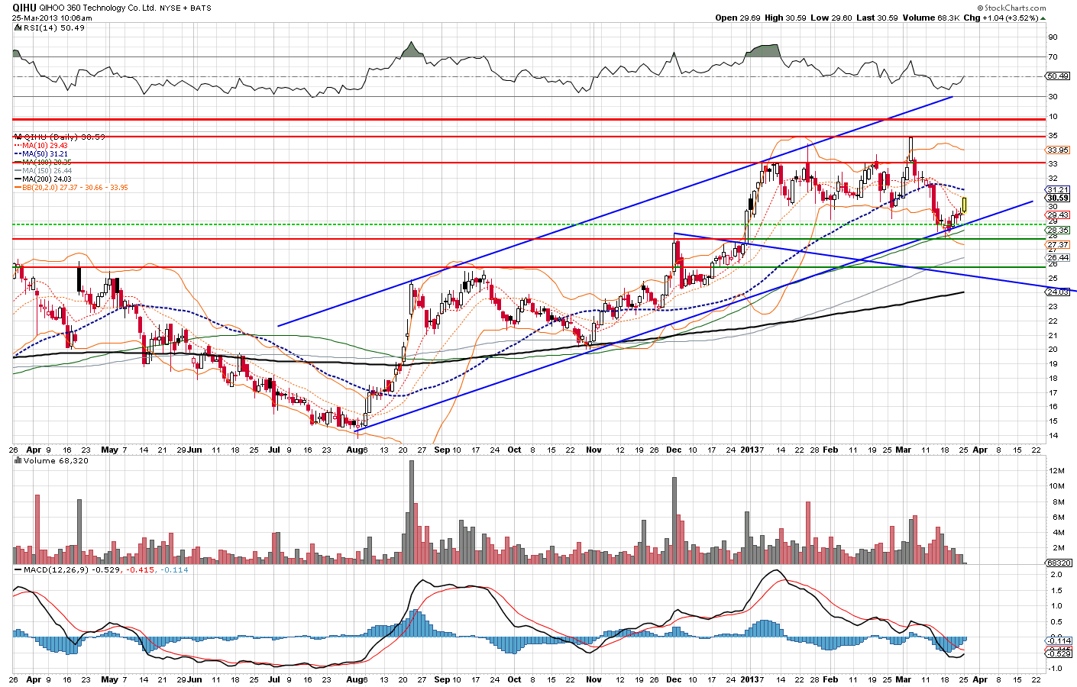The height and width of the screenshot is (687, 1077).
Task: Click the Nov label on the MACD date axis
Action: pos(593,679)
